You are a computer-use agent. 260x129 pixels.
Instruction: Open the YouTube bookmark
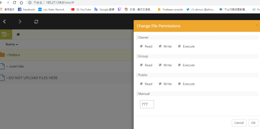tap(81, 9)
